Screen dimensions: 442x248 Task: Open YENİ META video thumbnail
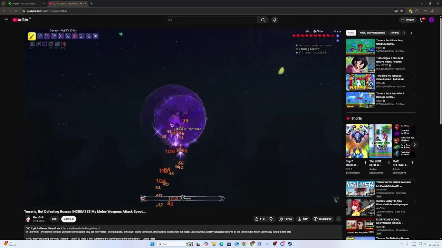pos(360,189)
